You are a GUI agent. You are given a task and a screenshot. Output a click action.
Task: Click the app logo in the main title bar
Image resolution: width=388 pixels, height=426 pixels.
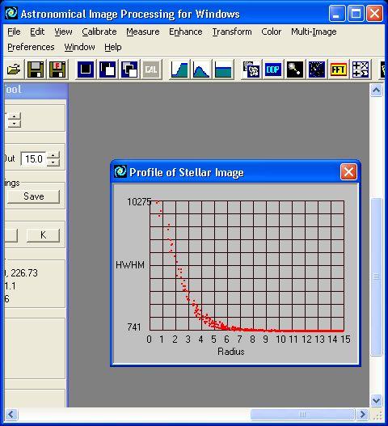click(x=11, y=13)
